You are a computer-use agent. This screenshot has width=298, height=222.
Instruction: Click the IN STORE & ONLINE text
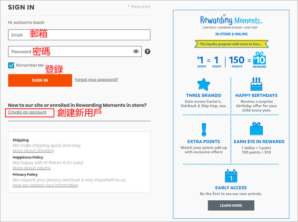(x=231, y=34)
